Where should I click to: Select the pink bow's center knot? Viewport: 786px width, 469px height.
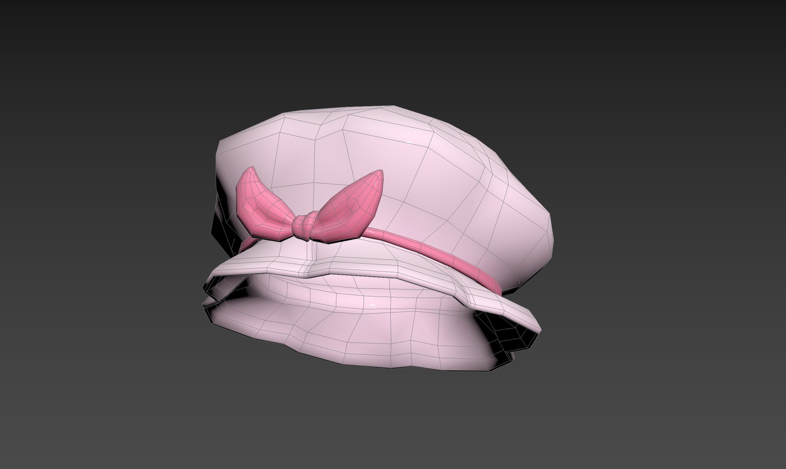point(303,226)
